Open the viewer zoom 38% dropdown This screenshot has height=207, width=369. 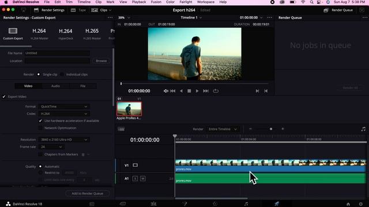click(124, 18)
